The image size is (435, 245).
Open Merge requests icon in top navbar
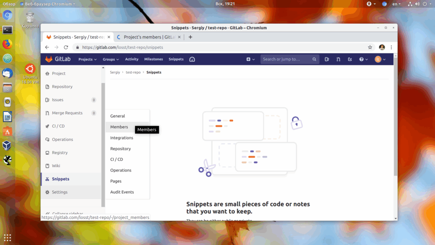pos(338,59)
